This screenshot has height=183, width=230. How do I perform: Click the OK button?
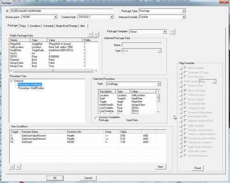55,178
